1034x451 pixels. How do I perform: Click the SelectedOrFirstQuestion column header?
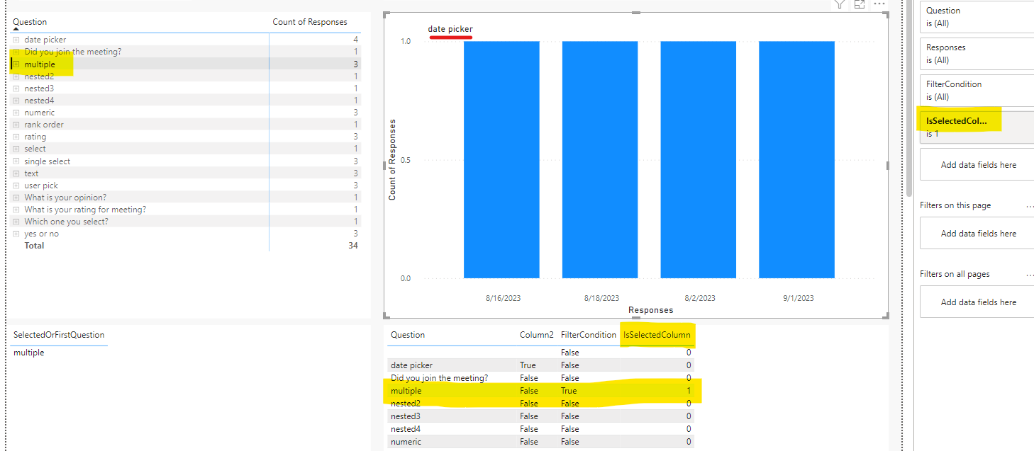pyautogui.click(x=59, y=335)
